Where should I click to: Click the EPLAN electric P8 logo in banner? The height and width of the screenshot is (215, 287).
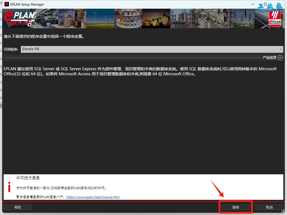[x=19, y=18]
